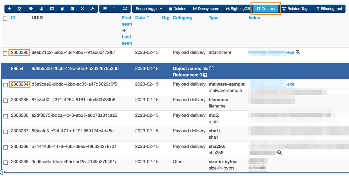Viewport: 349px width, 176px height.
Task: Click the tag icon in toolbar
Action: (x=31, y=9)
